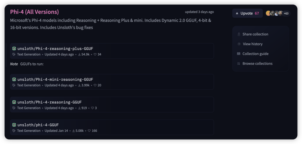Click the Phi-4-reasoning-plus-GGUF model avatar icon
302x144 pixels.
[14, 49]
